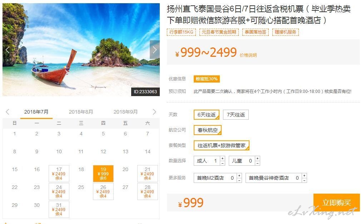Open the 价格说明 price explanation link
This screenshot has width=361, height=224.
click(248, 55)
